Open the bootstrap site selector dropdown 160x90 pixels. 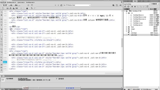[x=149, y=4]
